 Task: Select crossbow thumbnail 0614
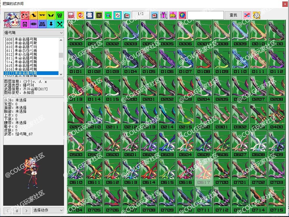(x=149, y=172)
